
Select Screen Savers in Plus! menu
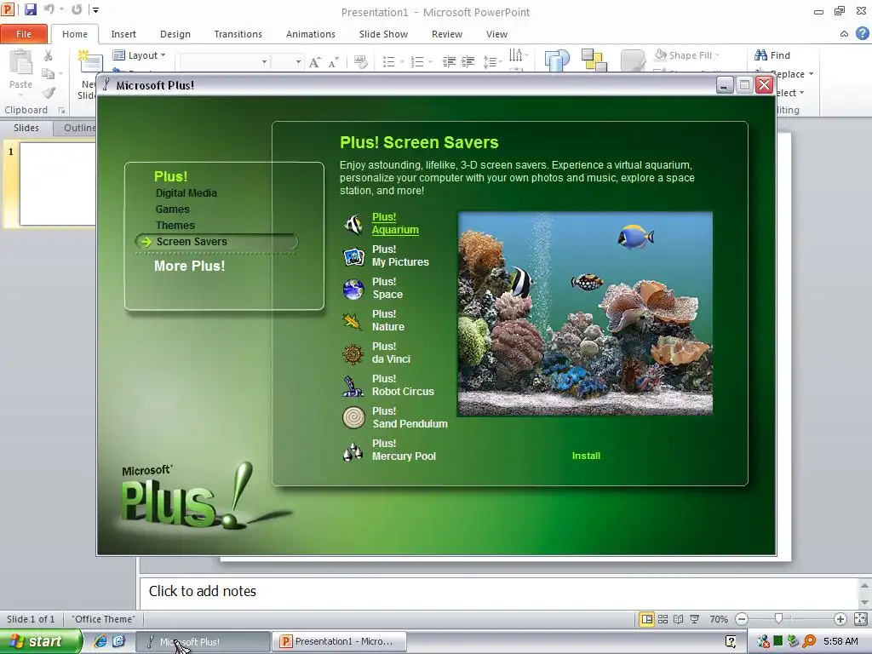[192, 241]
